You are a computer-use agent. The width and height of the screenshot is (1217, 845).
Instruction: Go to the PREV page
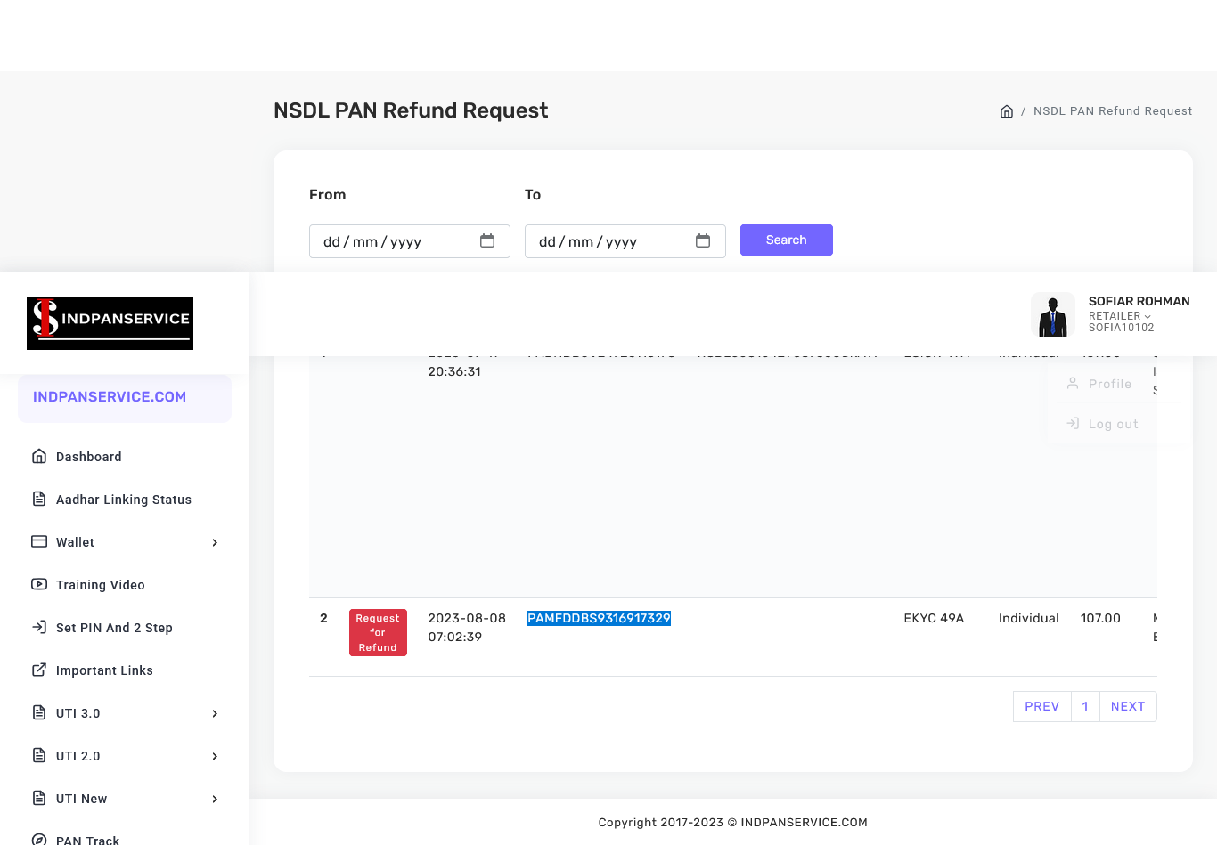tap(1041, 706)
